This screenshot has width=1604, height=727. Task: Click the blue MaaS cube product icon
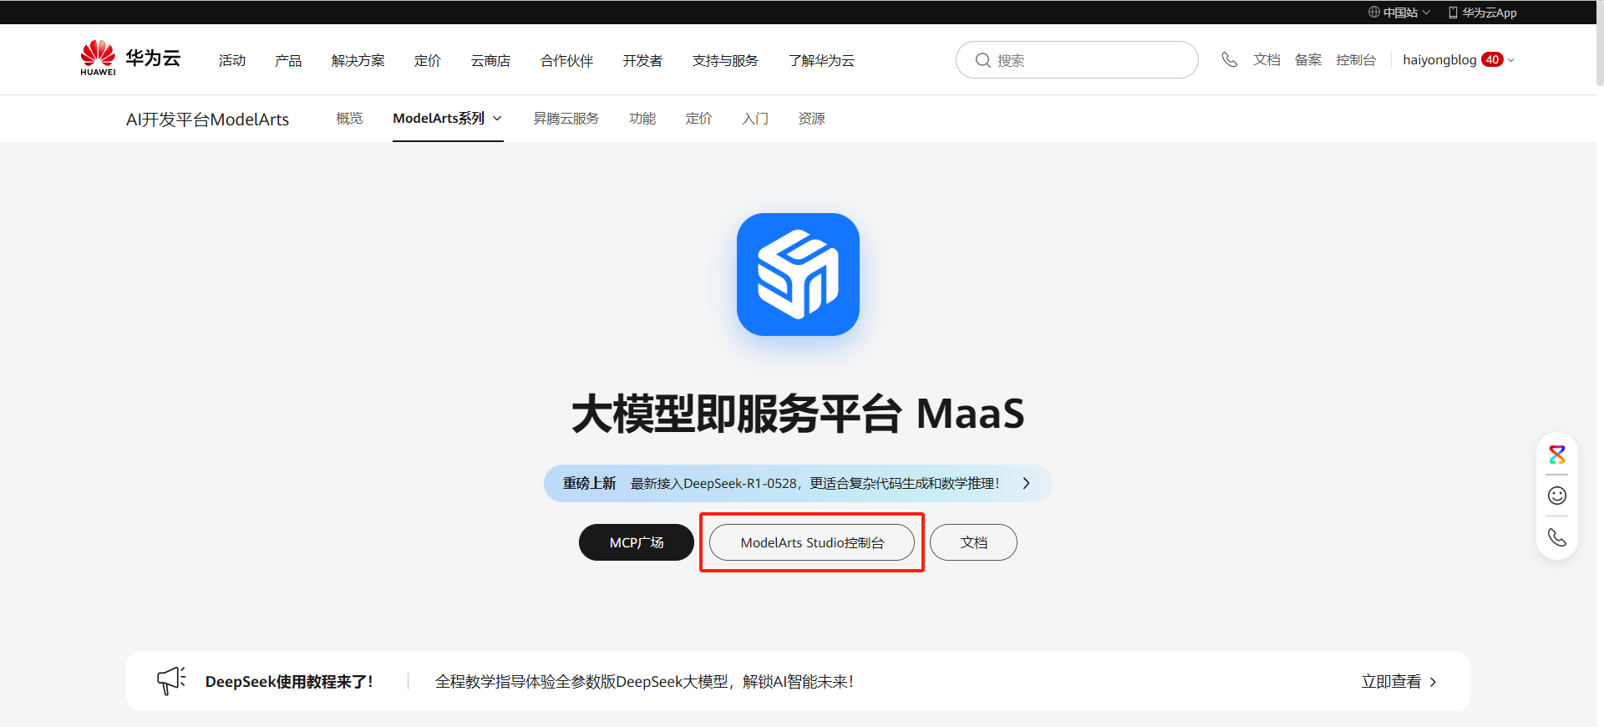click(x=798, y=274)
